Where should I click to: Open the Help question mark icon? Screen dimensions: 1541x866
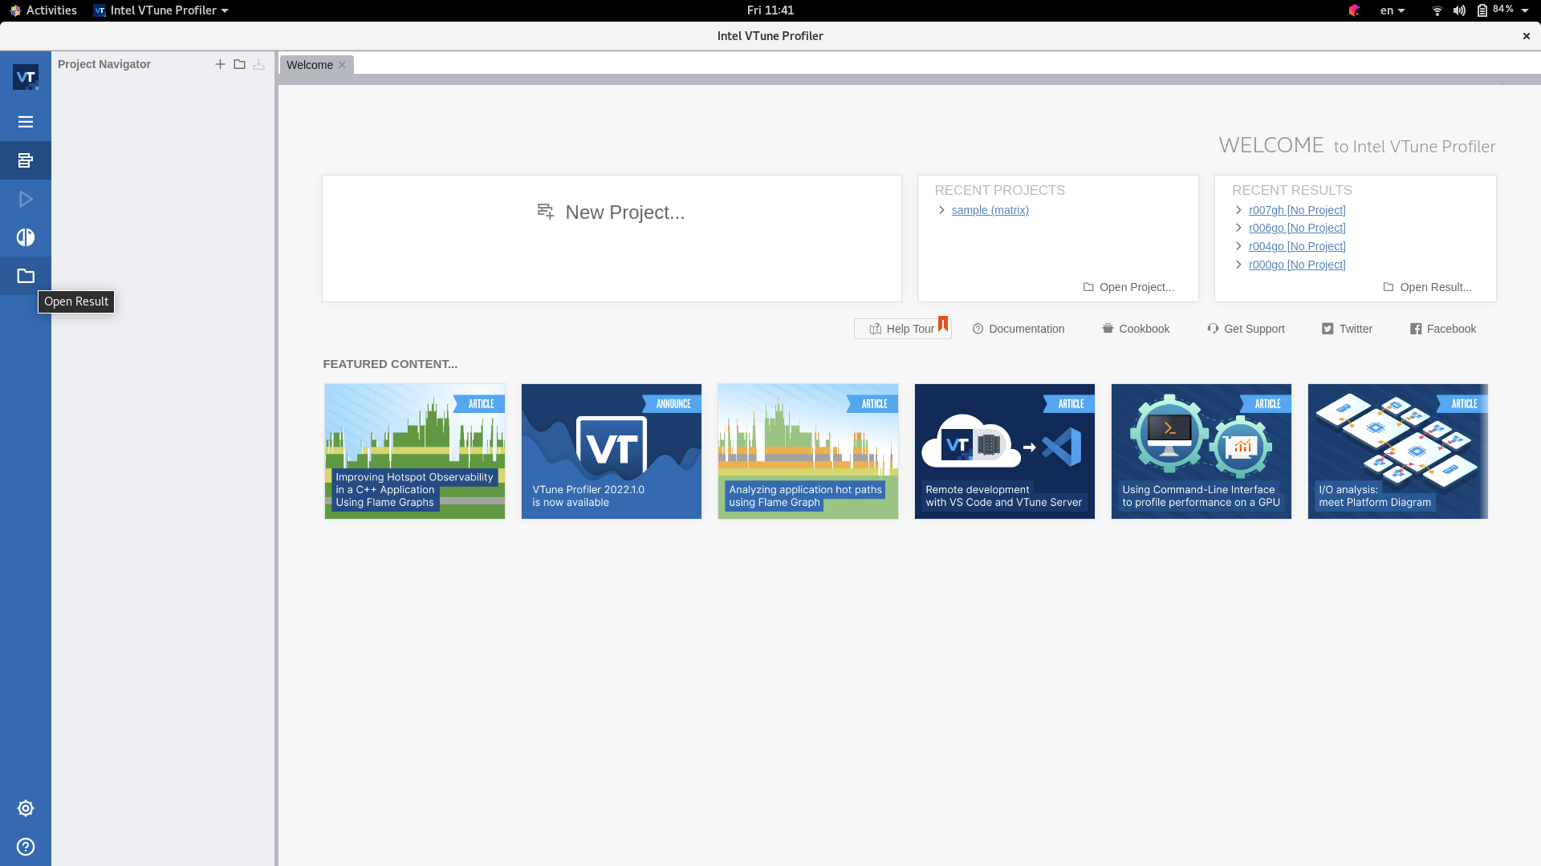point(26,847)
